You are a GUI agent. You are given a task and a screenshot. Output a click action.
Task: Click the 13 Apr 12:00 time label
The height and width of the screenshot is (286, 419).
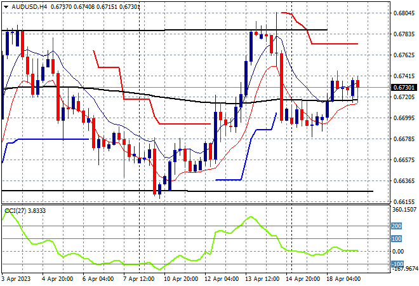[262, 279]
